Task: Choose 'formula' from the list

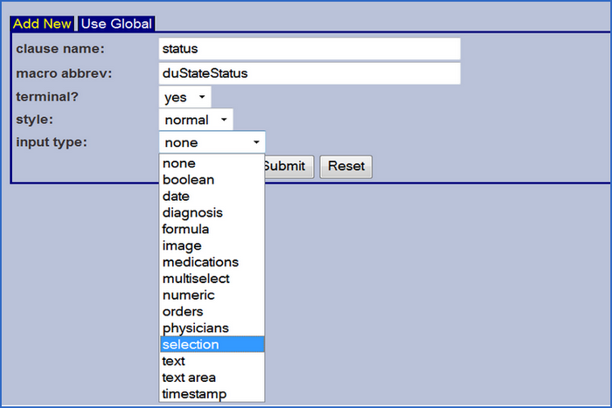Action: coord(212,229)
